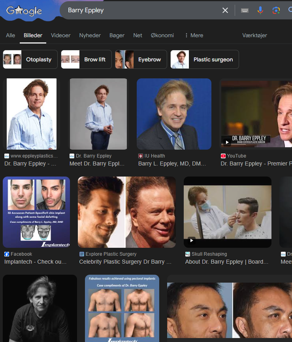Select the Eyebrow suggestion chip
The width and height of the screenshot is (292, 342).
coord(141,59)
